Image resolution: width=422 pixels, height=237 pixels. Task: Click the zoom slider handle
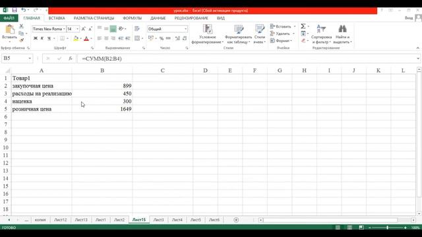387,228
